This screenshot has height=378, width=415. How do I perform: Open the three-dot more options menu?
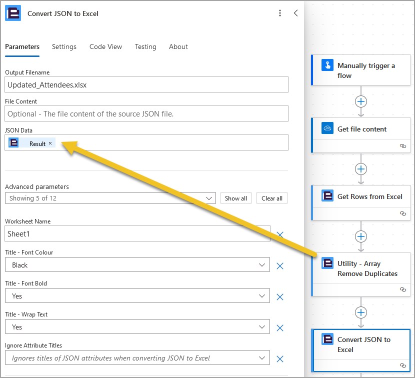[280, 13]
